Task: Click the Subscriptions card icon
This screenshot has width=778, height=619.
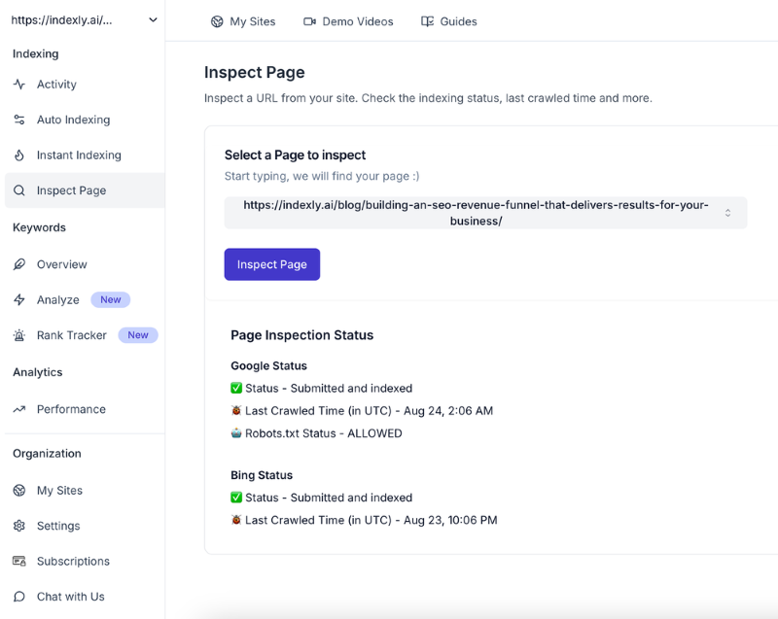Action: [19, 562]
